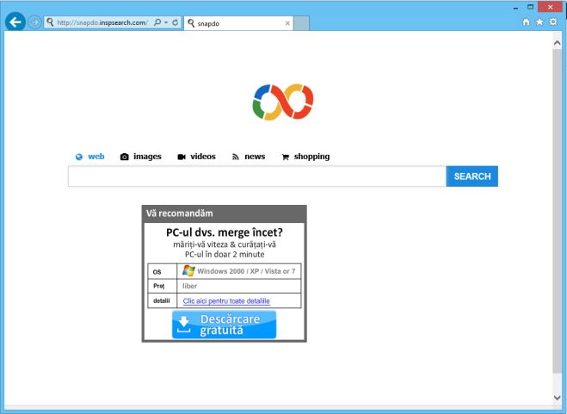The width and height of the screenshot is (567, 414).
Task: Select the web search category
Action: click(x=96, y=157)
